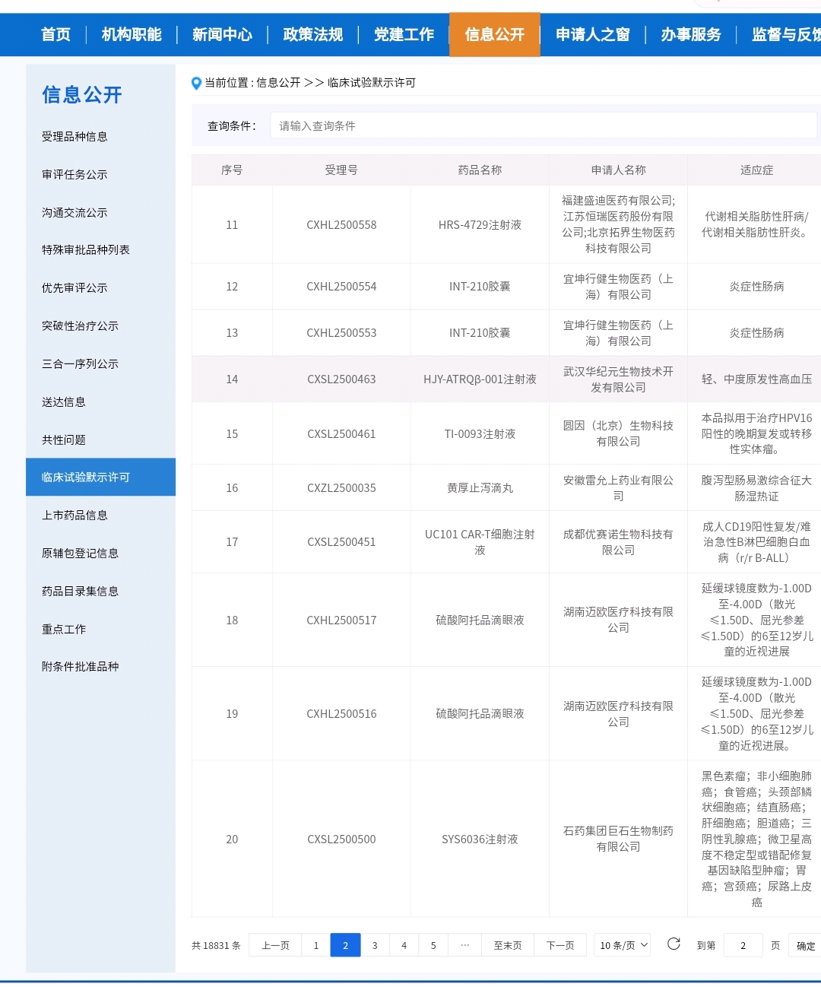
Task: Open 突破性治疗公示 in the sidebar
Action: point(80,326)
